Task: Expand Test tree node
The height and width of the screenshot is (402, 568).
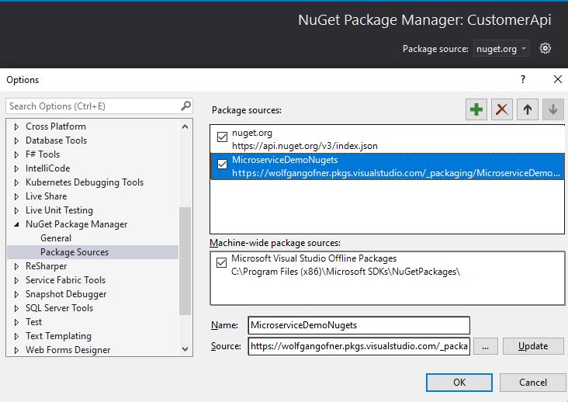Action: (16, 322)
